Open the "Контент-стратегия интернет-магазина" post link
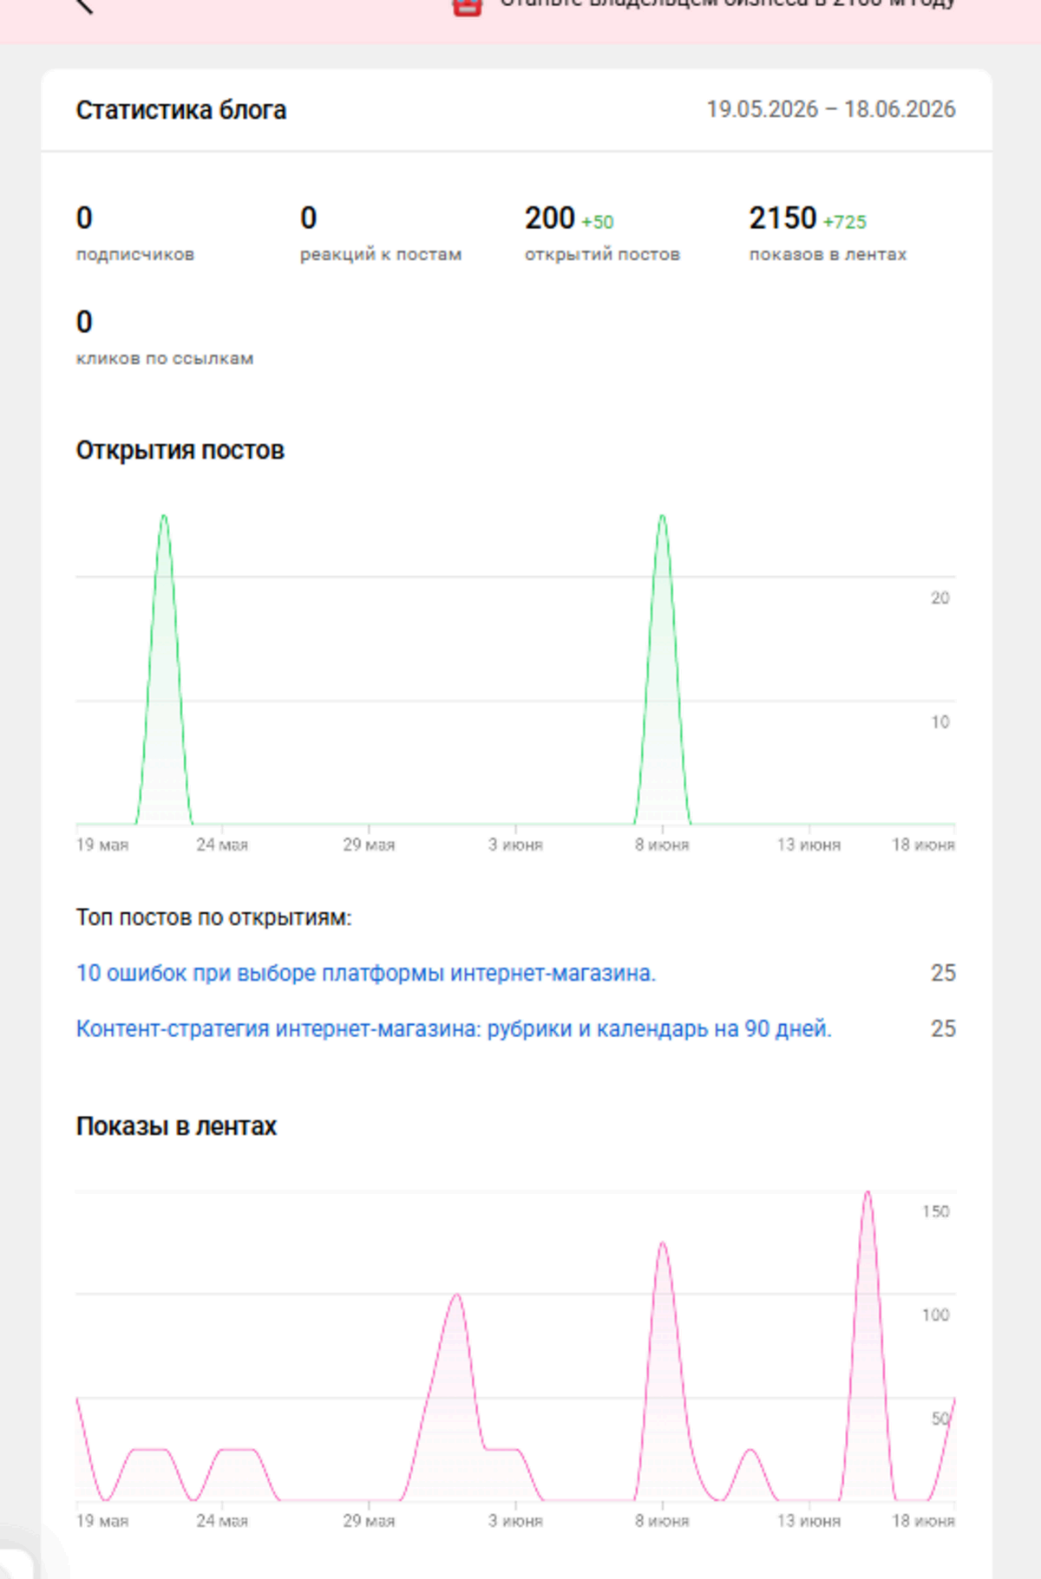This screenshot has width=1041, height=1579. point(454,1028)
